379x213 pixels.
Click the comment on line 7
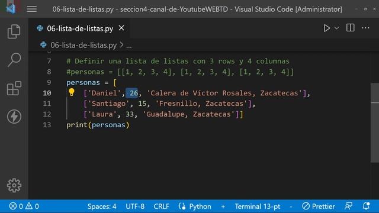pyautogui.click(x=178, y=61)
